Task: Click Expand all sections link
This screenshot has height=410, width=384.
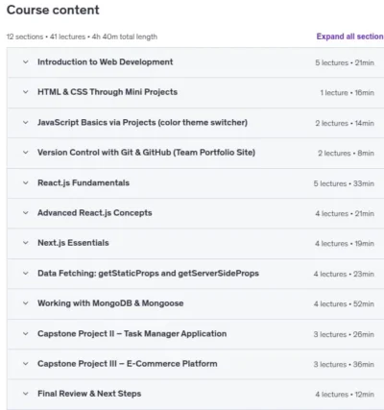Action: (350, 36)
